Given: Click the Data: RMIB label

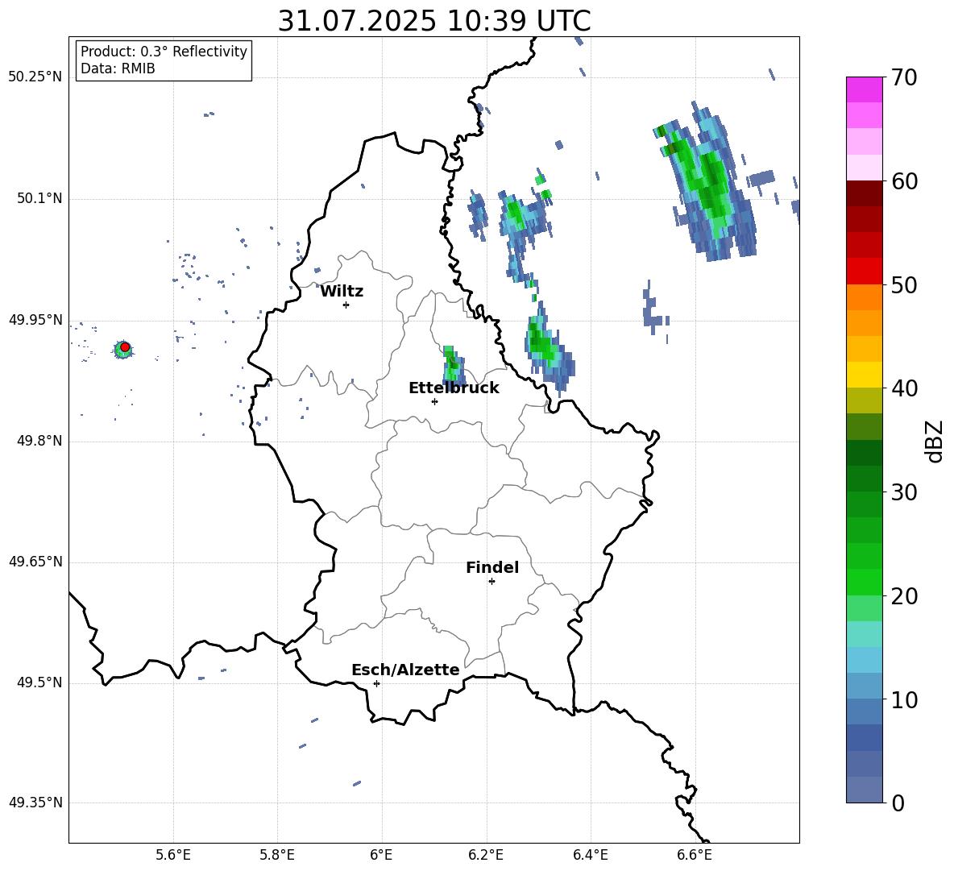Looking at the screenshot, I should pyautogui.click(x=118, y=68).
